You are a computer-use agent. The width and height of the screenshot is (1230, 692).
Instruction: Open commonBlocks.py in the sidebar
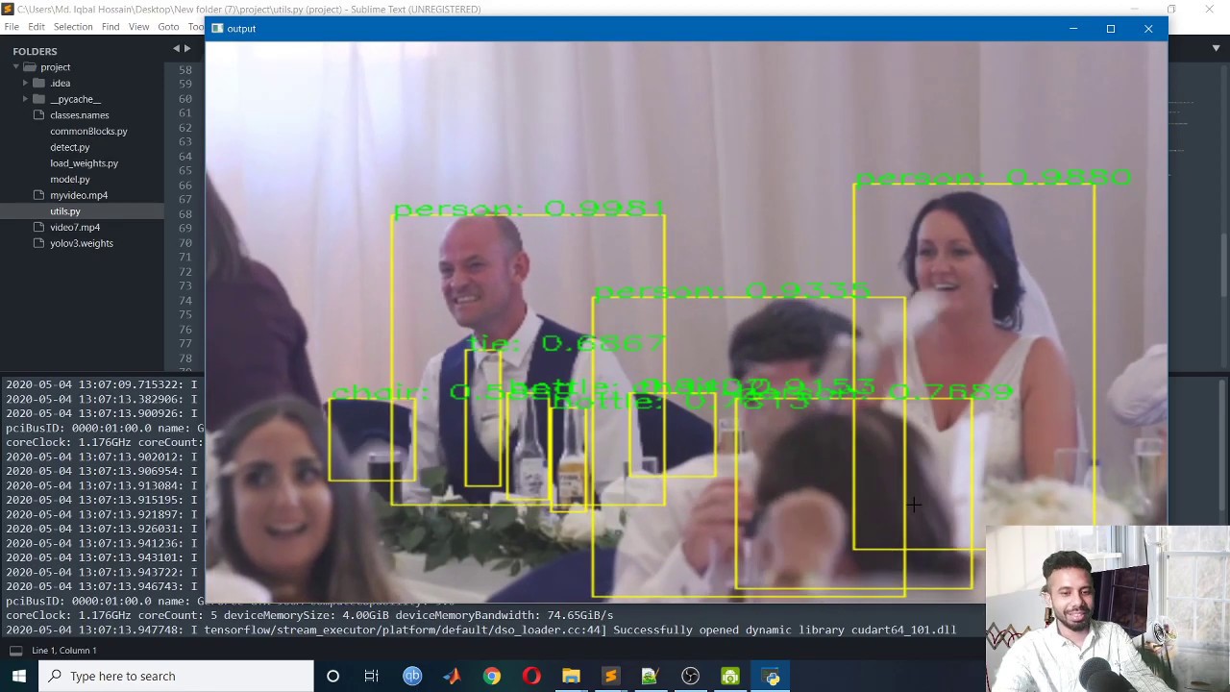point(88,132)
